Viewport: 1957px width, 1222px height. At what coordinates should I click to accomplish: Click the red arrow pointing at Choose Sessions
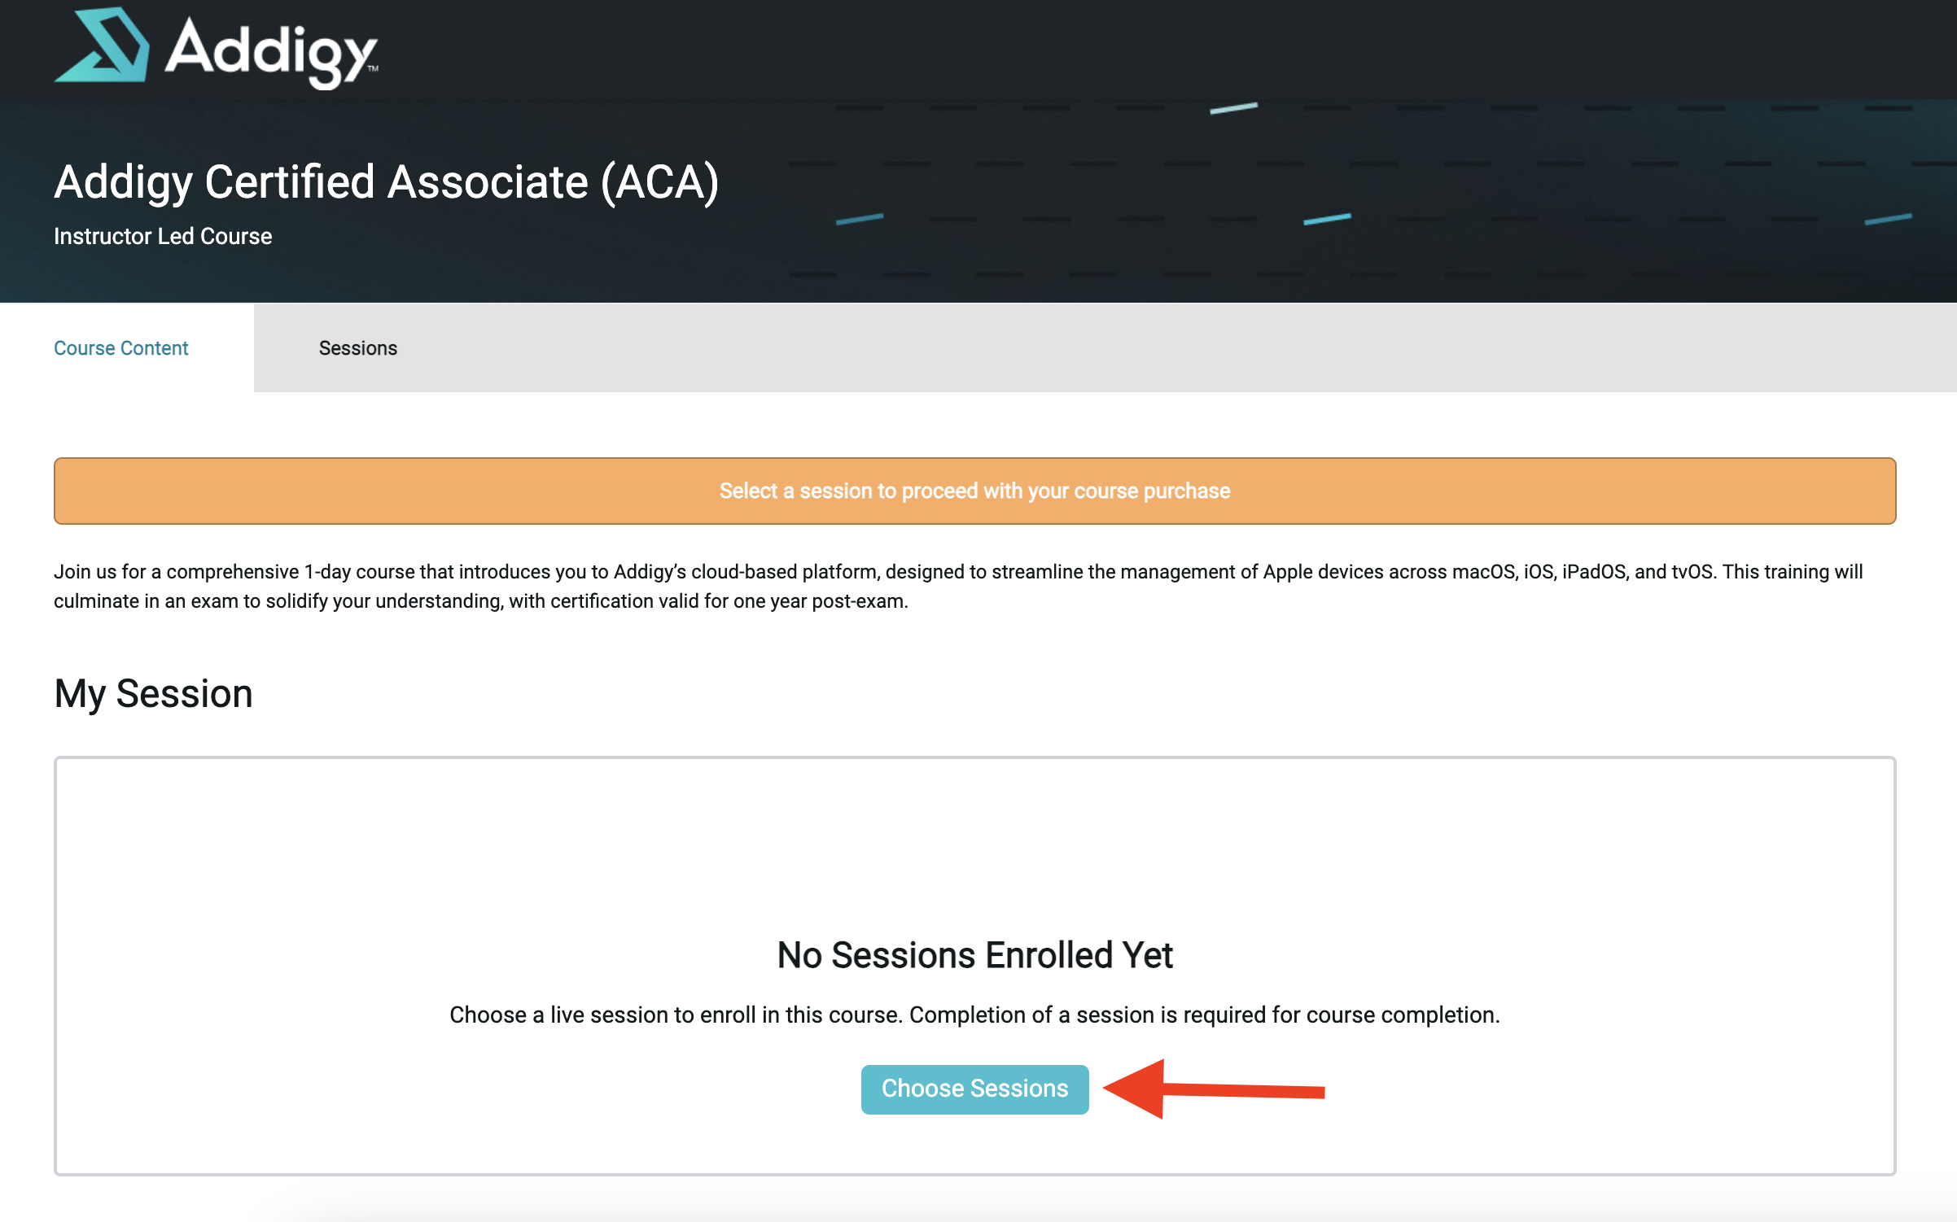click(x=1214, y=1089)
